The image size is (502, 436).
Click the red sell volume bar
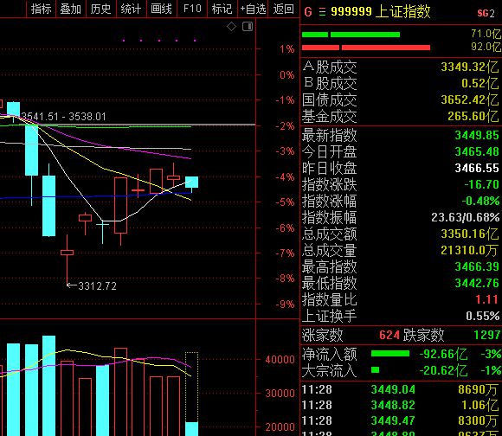click(x=366, y=48)
